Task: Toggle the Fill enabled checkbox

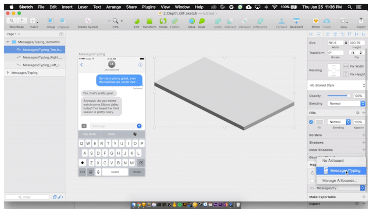Action: pyautogui.click(x=311, y=122)
